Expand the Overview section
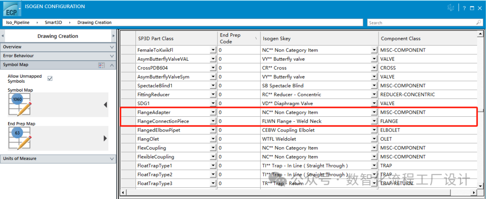This screenshot has height=199, width=486. 58,47
